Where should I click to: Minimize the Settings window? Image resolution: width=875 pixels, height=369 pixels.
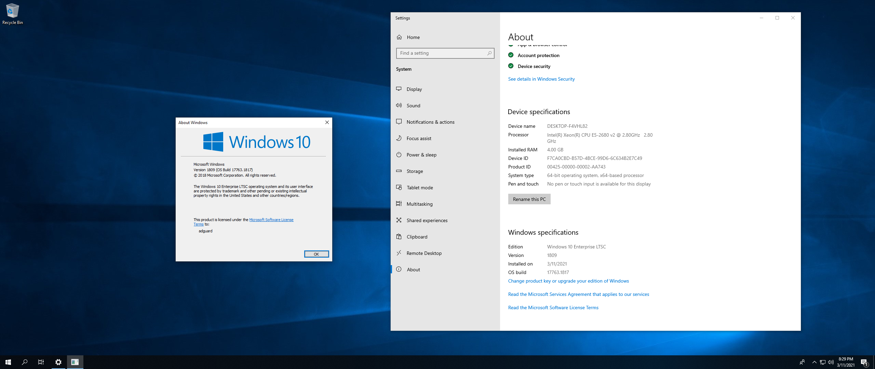761,18
